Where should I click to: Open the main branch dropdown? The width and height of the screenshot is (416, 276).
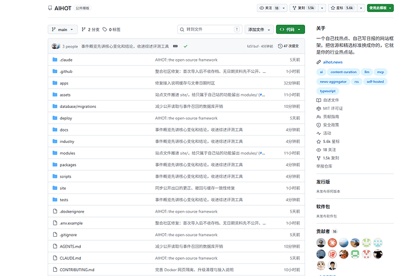tap(63, 30)
